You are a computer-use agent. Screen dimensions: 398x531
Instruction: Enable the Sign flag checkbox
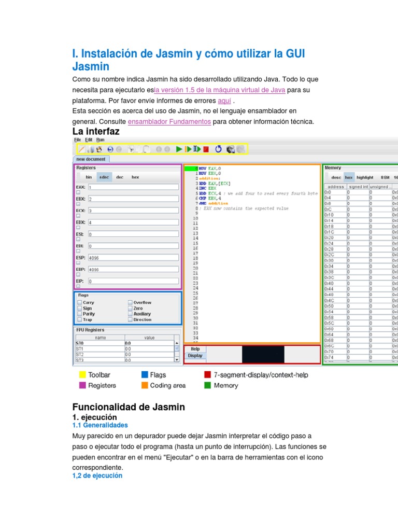[x=79, y=308]
